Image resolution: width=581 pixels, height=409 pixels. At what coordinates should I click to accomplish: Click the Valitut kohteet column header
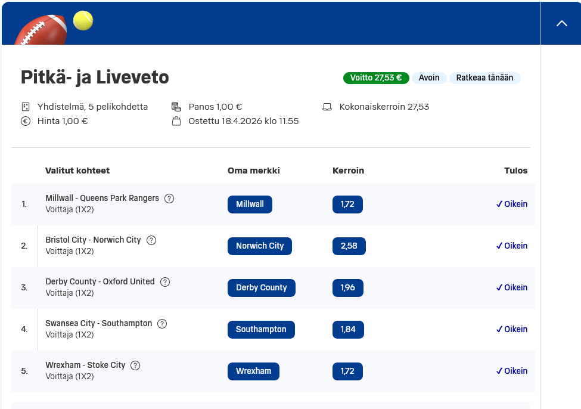77,171
